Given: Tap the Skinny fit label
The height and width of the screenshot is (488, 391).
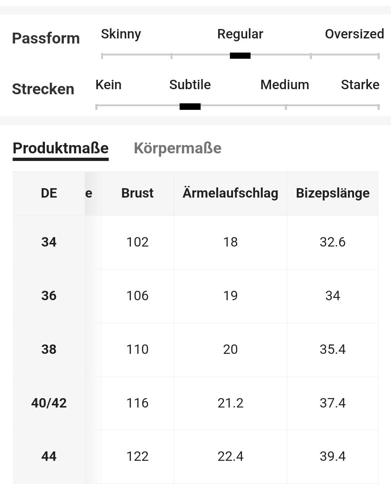Looking at the screenshot, I should (x=121, y=34).
